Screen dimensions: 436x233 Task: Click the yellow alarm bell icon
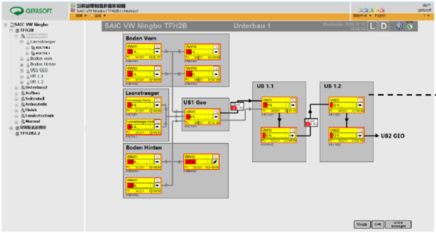tap(377, 10)
